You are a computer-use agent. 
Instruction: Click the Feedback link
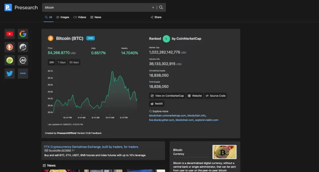click(x=96, y=133)
